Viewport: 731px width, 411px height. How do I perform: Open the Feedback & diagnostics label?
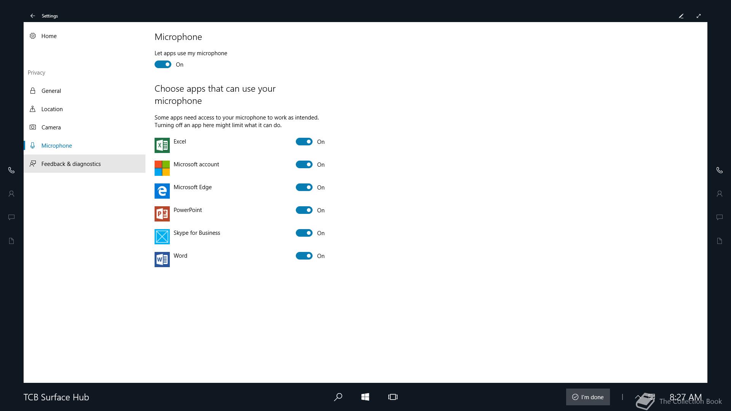pyautogui.click(x=71, y=164)
